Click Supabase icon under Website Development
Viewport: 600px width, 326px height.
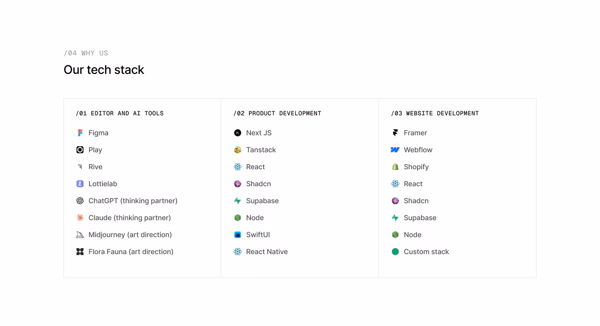click(x=395, y=218)
